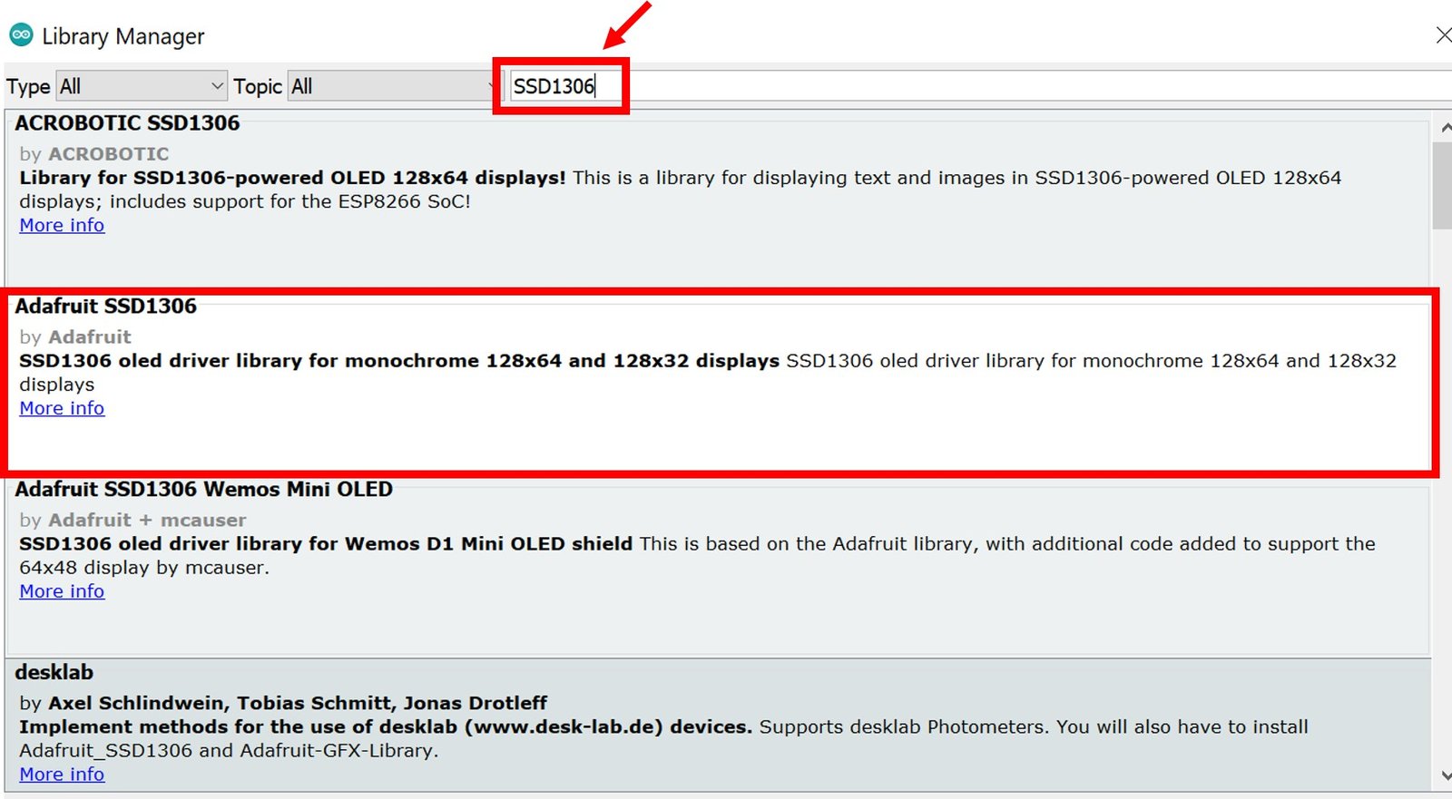Open More info link for ACROBOTIC SSD1306
Image resolution: width=1452 pixels, height=799 pixels.
coord(62,225)
